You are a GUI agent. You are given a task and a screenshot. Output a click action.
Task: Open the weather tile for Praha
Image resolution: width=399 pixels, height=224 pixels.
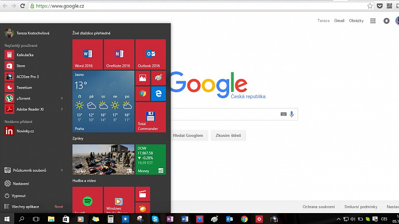pos(103,102)
